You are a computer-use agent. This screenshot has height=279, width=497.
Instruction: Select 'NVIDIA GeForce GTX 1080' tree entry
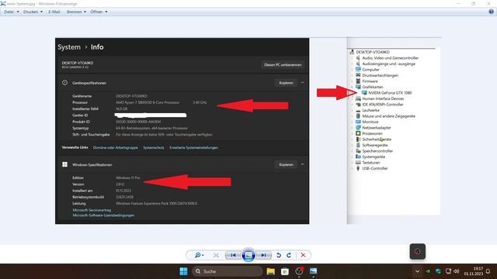390,93
